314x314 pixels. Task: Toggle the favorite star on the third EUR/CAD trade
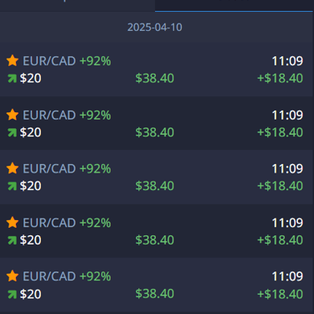tap(13, 168)
